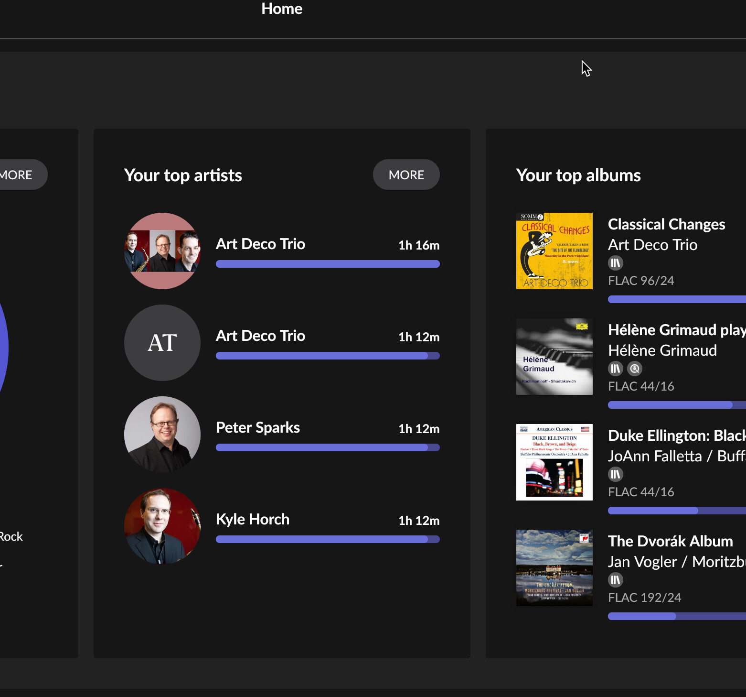The image size is (746, 697).
Task: Click the library icon under Duke Ellington album
Action: [x=615, y=474]
